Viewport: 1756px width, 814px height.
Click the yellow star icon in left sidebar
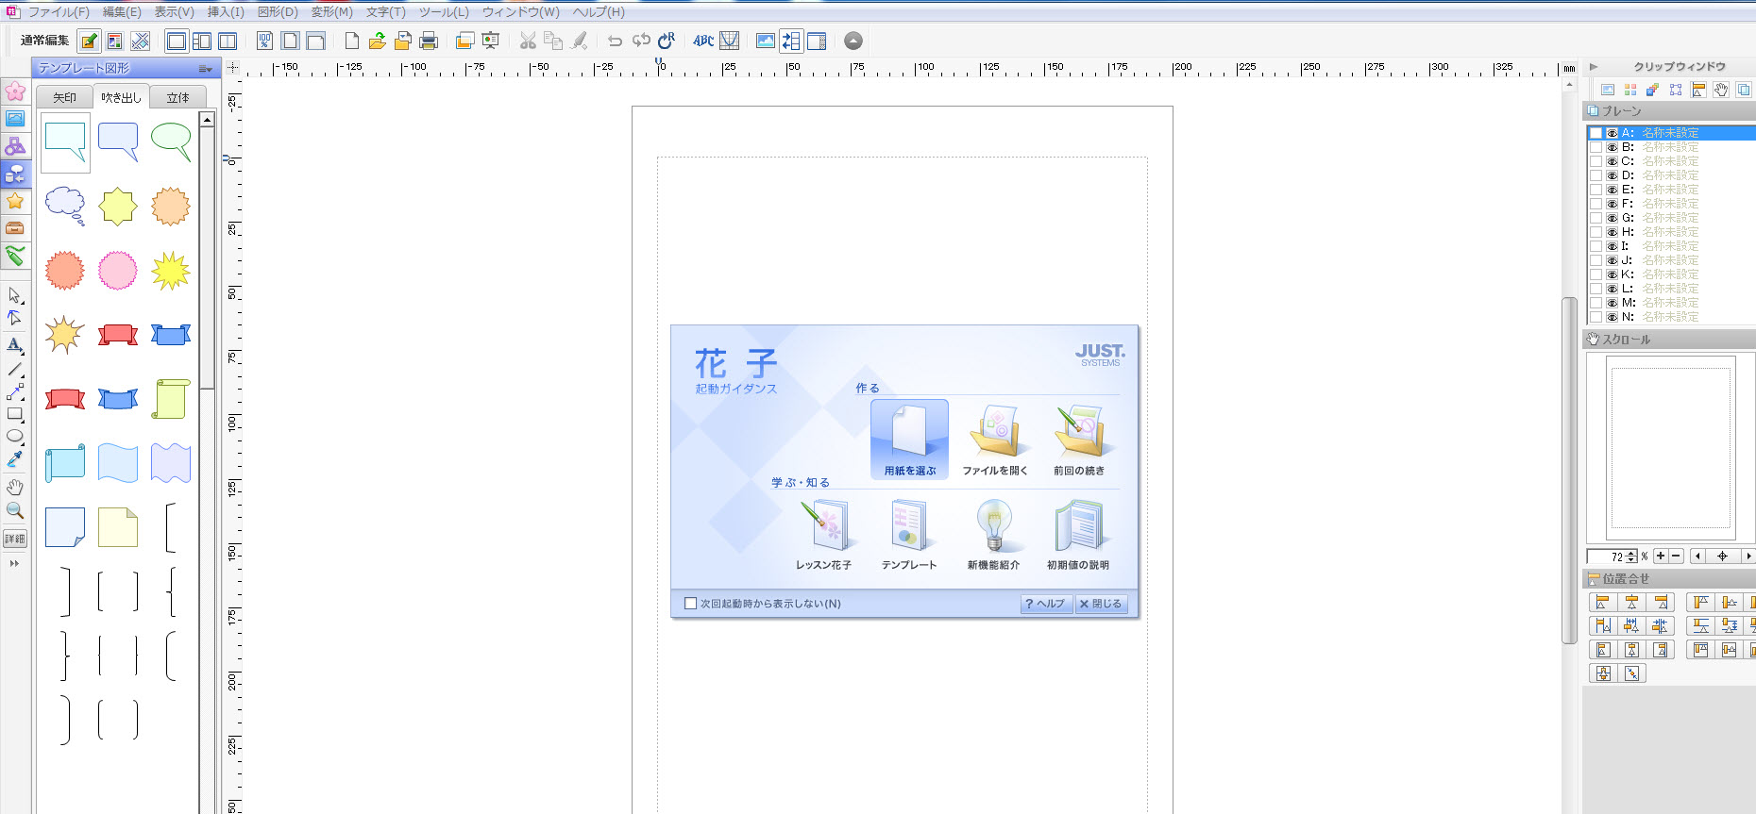(x=15, y=201)
